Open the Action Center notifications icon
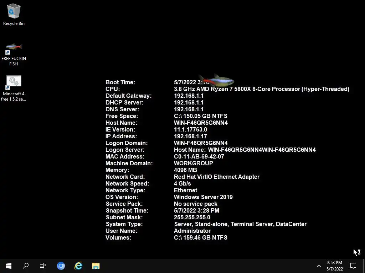365x273 pixels. pos(353,266)
